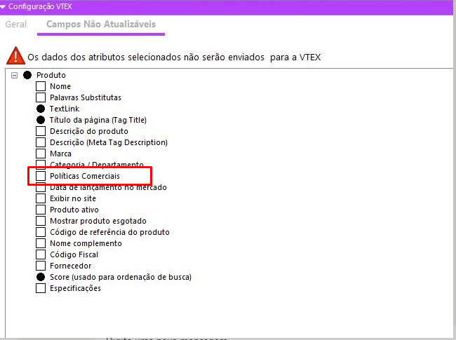Select the Exibir no site label
456x340 pixels.
[73, 198]
